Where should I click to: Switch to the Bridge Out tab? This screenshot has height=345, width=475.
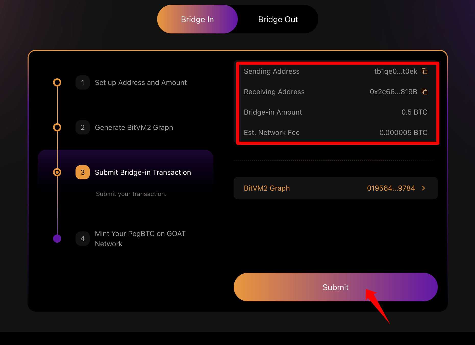[x=278, y=19]
